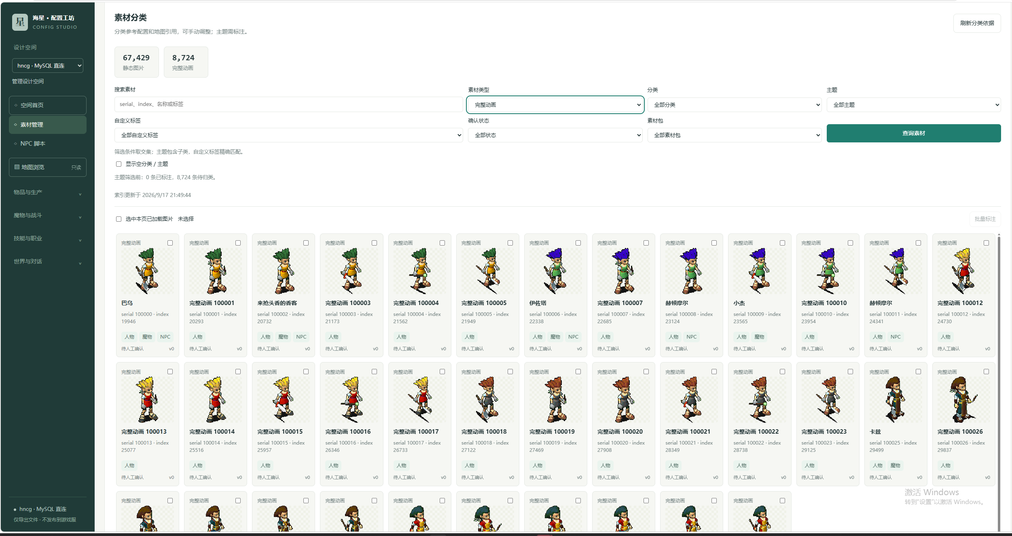Click the 海星 logo icon in sidebar
Viewport: 1012px width, 536px height.
20,22
